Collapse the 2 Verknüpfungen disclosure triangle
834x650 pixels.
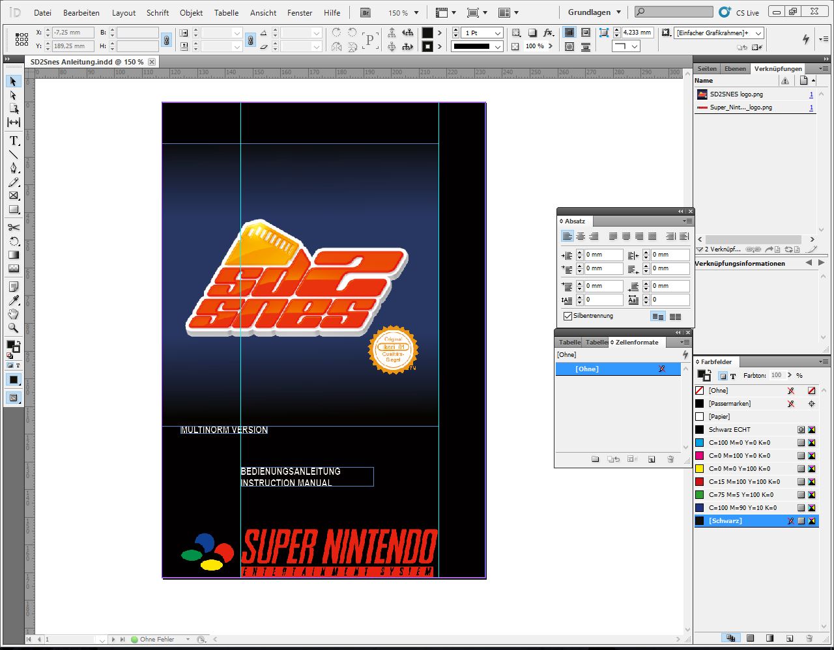click(700, 249)
